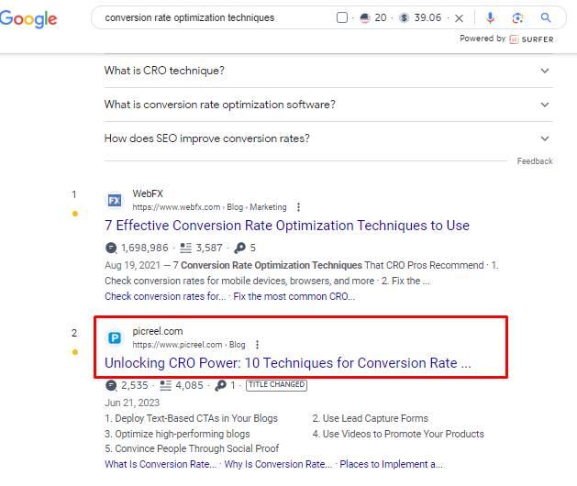This screenshot has height=486, width=577.
Task: Click the picreel keyword key icon beside 1
Action: coord(221,385)
